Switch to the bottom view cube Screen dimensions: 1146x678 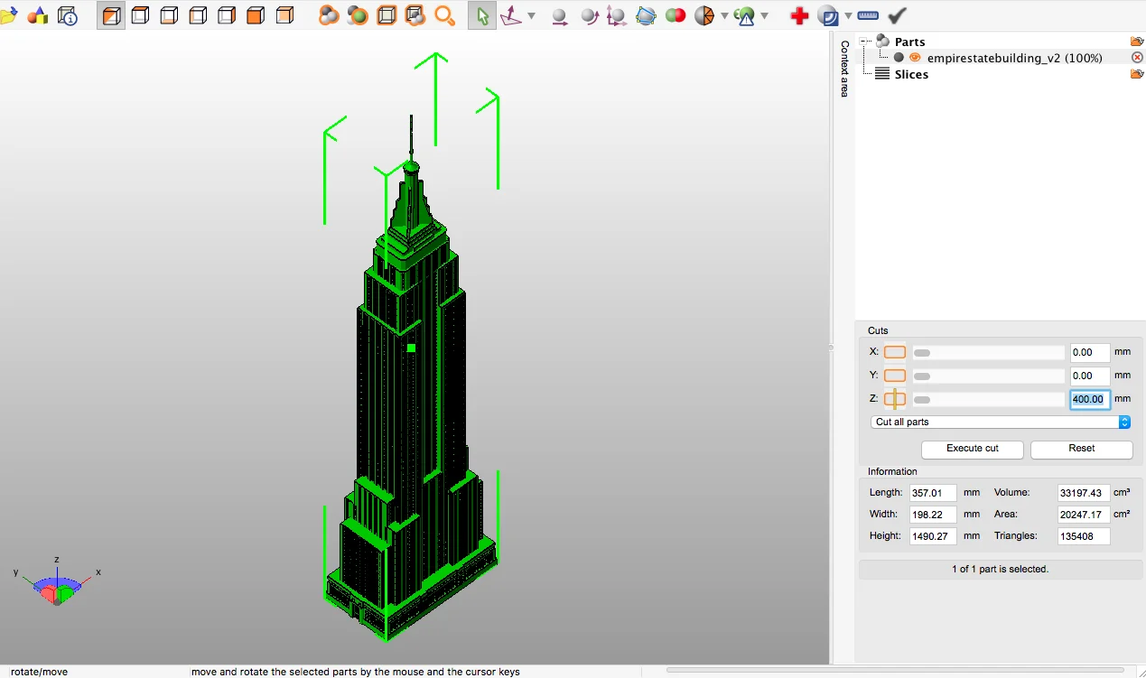coord(169,15)
